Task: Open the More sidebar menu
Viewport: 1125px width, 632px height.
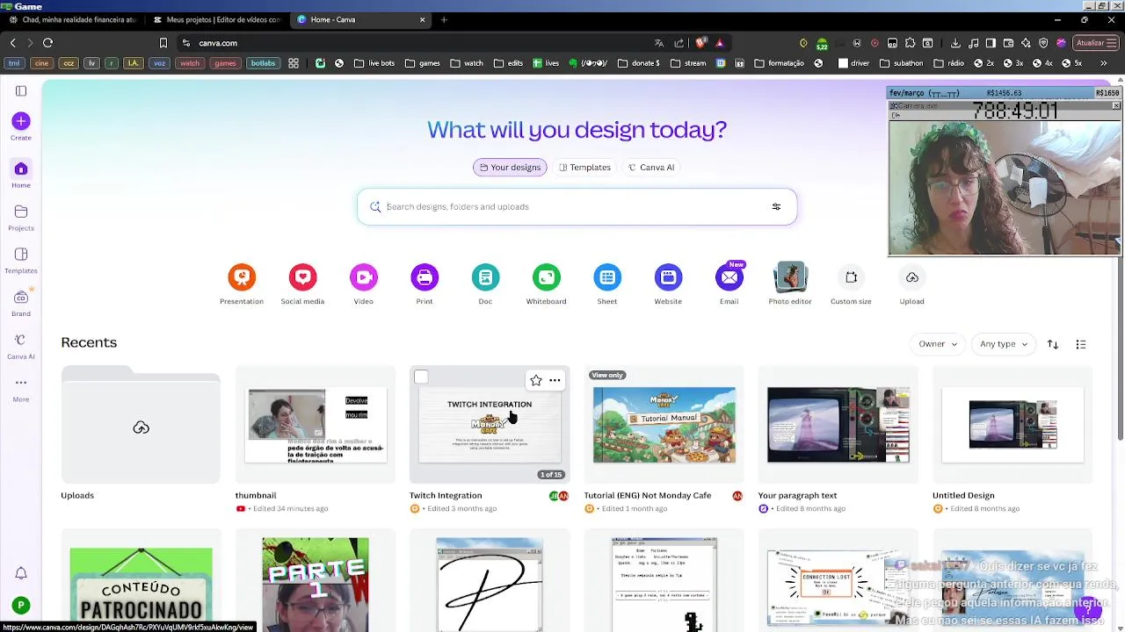Action: 21,388
